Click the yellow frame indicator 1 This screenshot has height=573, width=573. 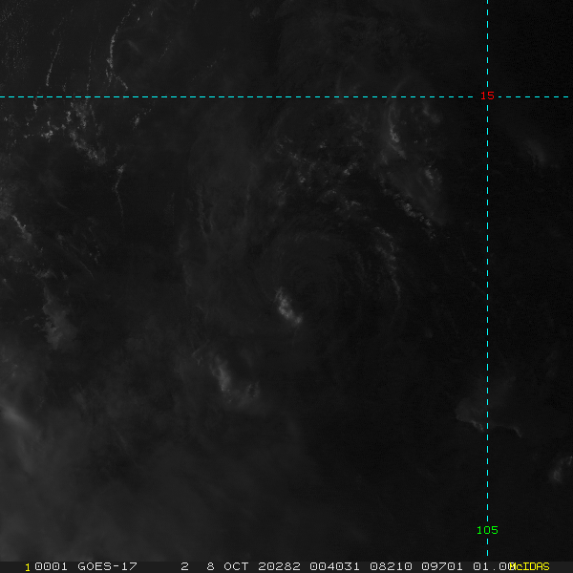[28, 567]
